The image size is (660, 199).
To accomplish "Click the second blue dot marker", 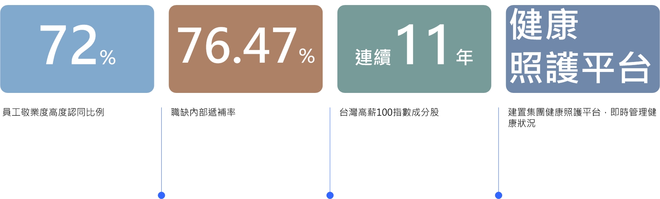I will point(330,195).
